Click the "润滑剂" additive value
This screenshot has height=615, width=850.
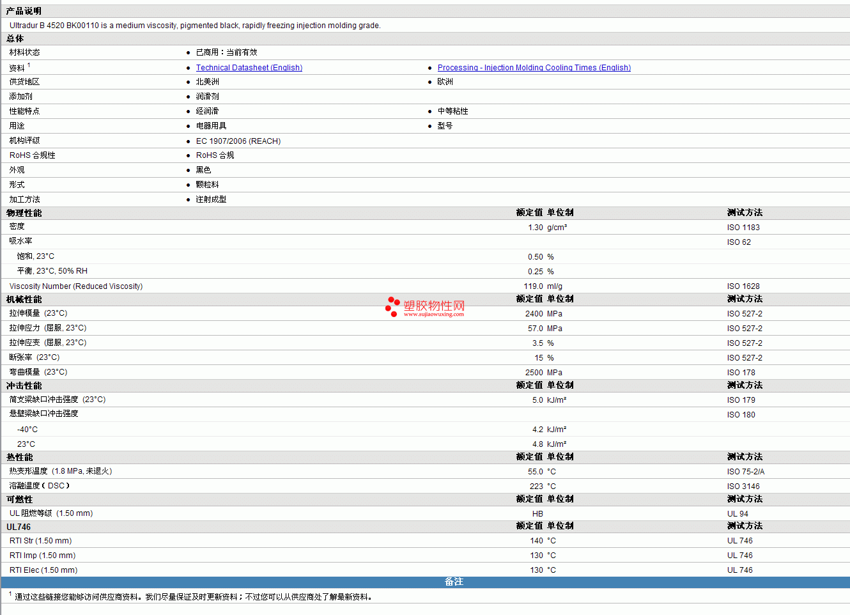[x=207, y=97]
